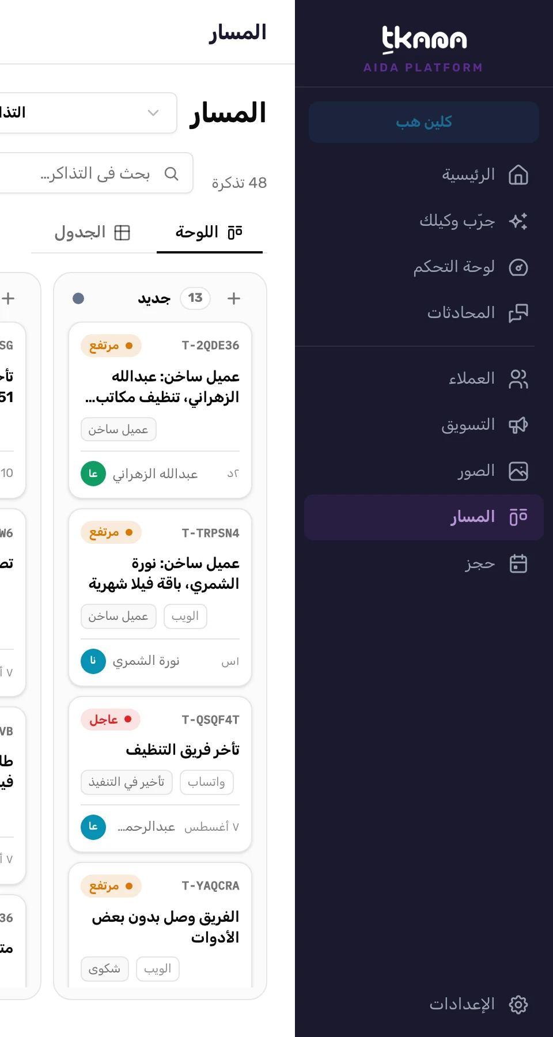Click the sparkle icon beside جرّب وكيلك

tap(518, 221)
